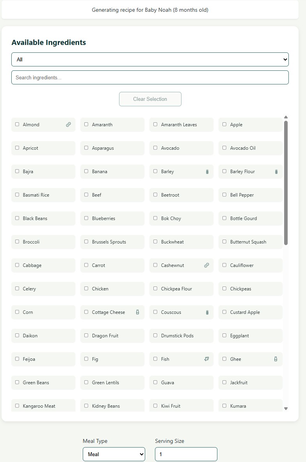
Task: Tick the Chicken checkbox
Action: pos(86,288)
